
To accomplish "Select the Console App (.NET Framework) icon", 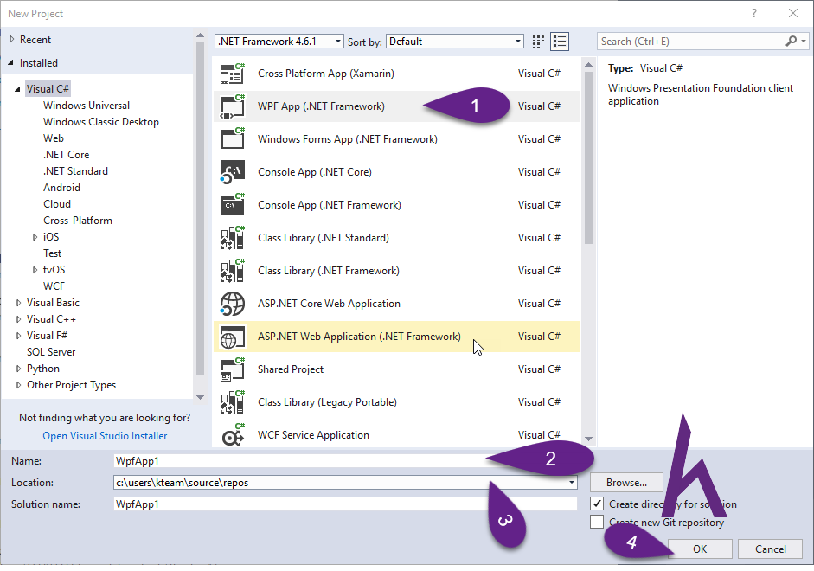I will (x=232, y=205).
